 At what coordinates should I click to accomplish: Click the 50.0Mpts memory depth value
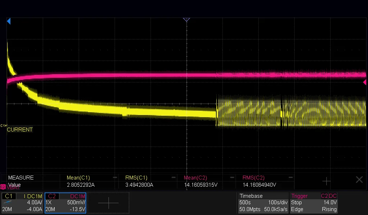[249, 209]
